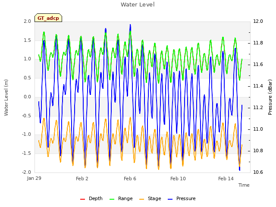This screenshot has height=207, width=276.
Task: Click the 1.5 water level tick
Action: [28, 40]
